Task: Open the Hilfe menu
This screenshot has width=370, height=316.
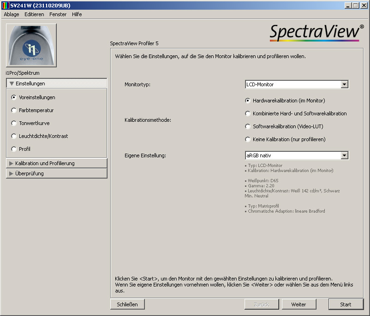Action: [77, 14]
